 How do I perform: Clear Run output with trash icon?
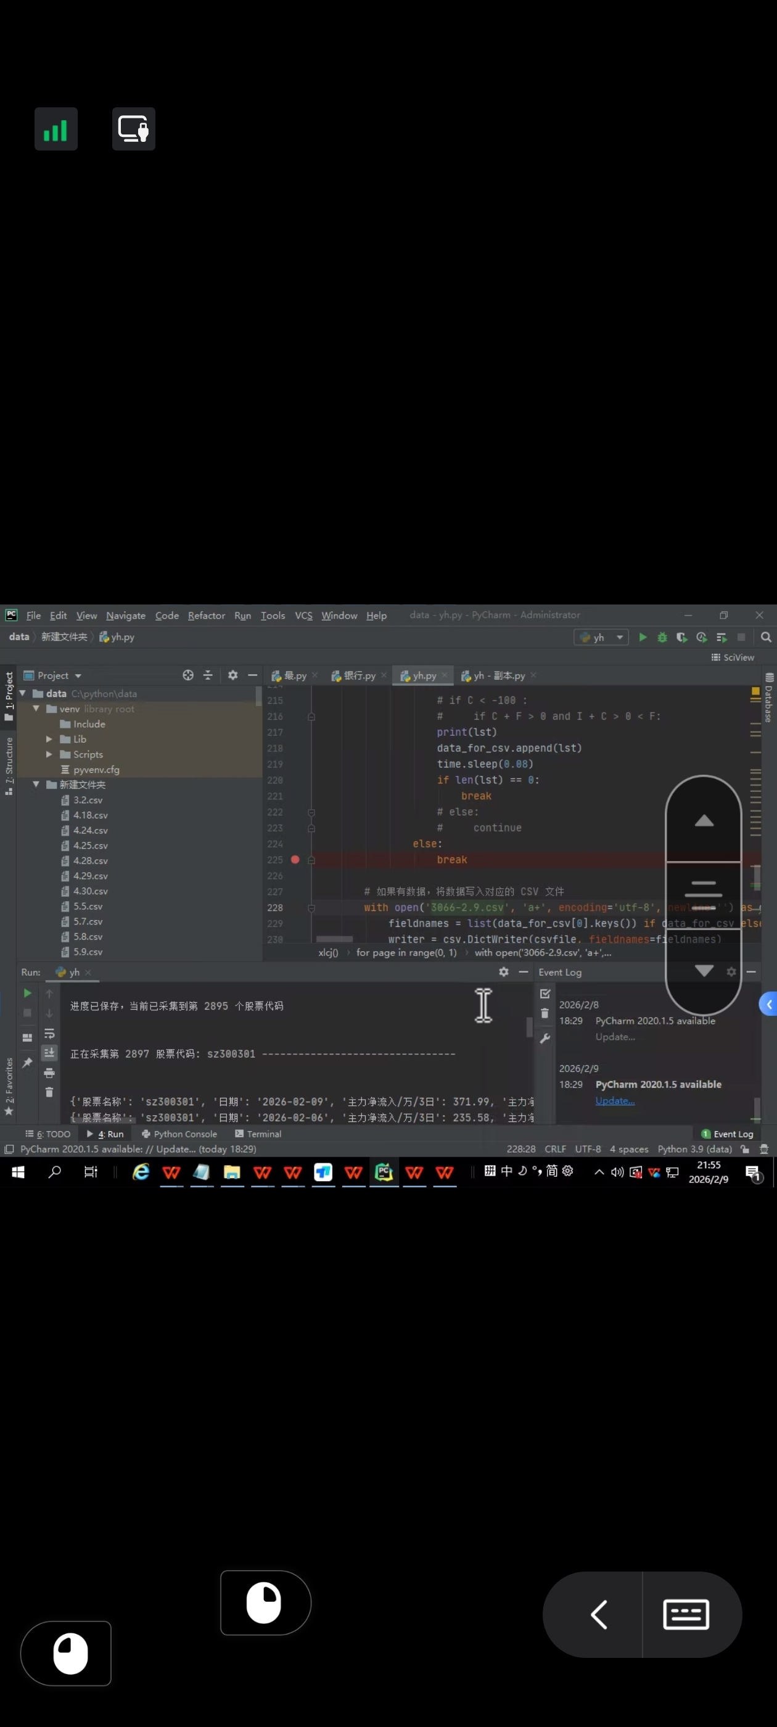pyautogui.click(x=49, y=1092)
